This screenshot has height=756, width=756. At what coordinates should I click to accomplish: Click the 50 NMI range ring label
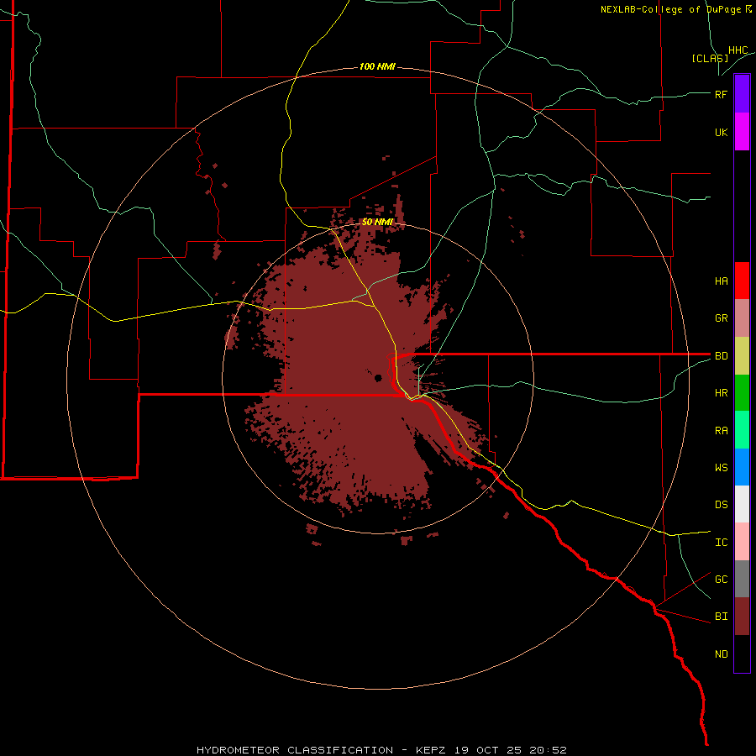(377, 222)
